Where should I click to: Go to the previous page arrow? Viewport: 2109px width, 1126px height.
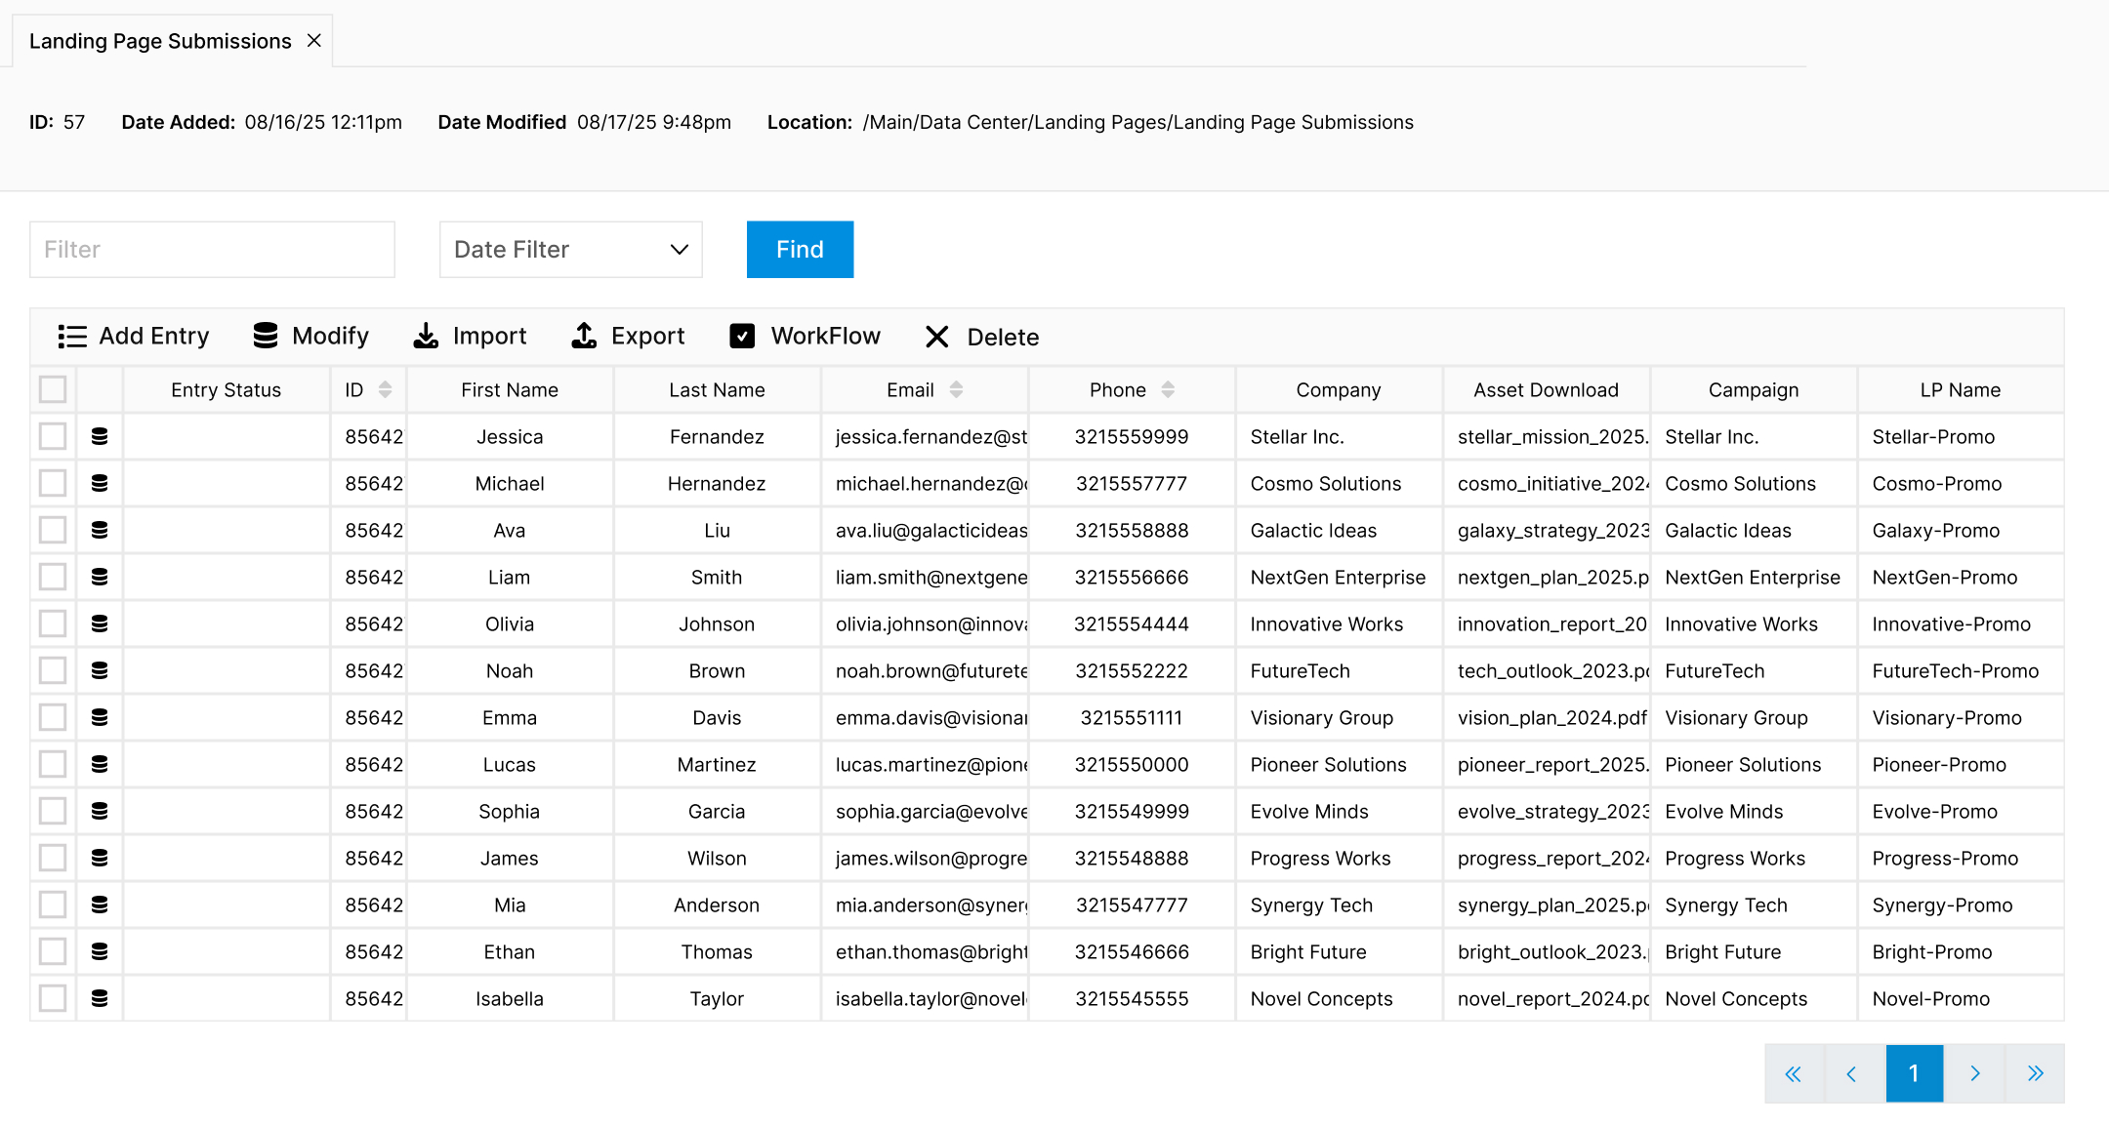coord(1853,1073)
